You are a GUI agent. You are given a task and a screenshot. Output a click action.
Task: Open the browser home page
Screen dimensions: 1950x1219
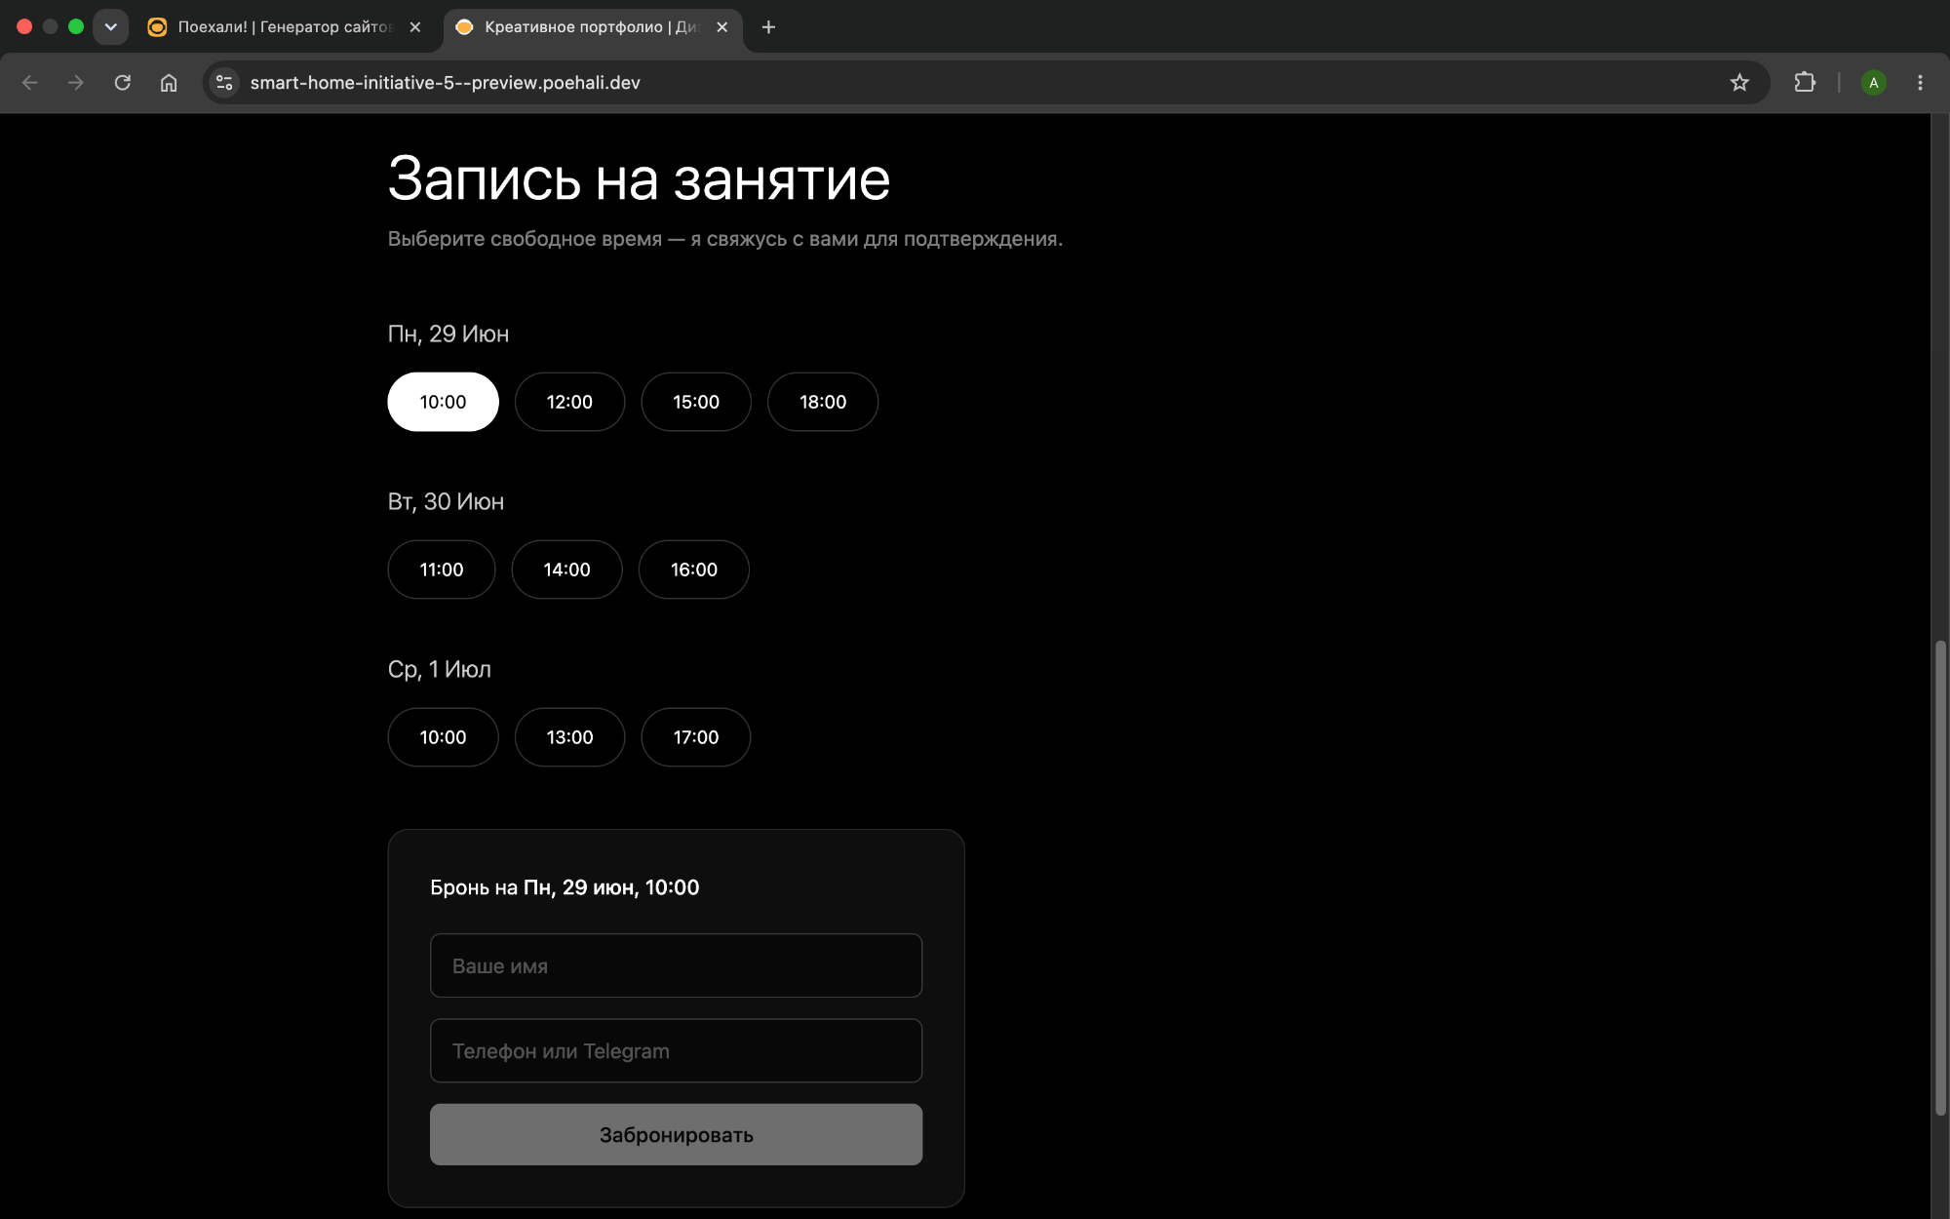[x=169, y=83]
